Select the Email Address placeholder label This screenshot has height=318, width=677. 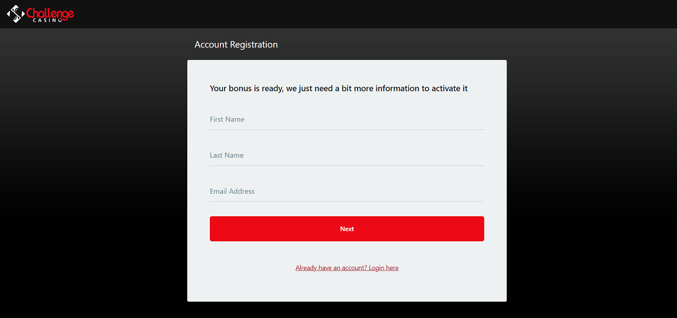232,191
